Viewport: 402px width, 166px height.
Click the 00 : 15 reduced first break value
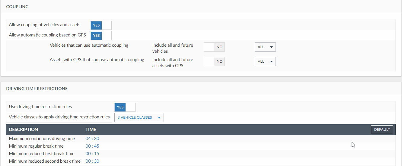click(92, 154)
